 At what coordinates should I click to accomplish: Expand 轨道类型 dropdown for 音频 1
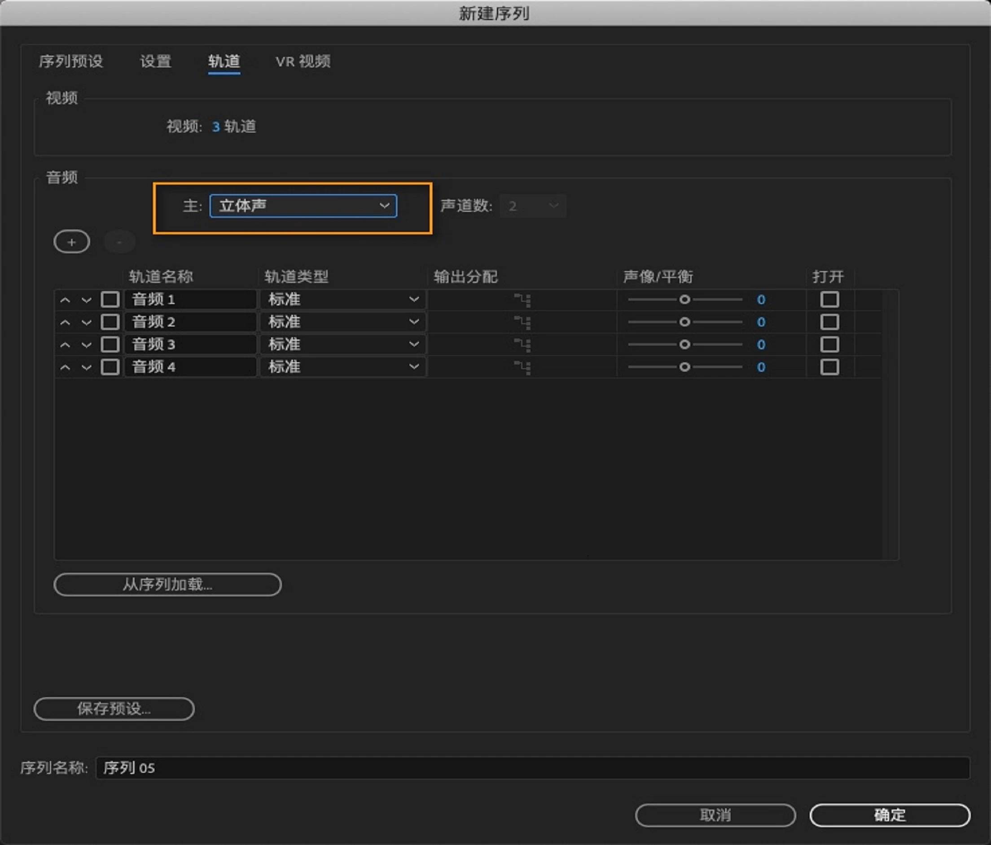click(x=342, y=299)
